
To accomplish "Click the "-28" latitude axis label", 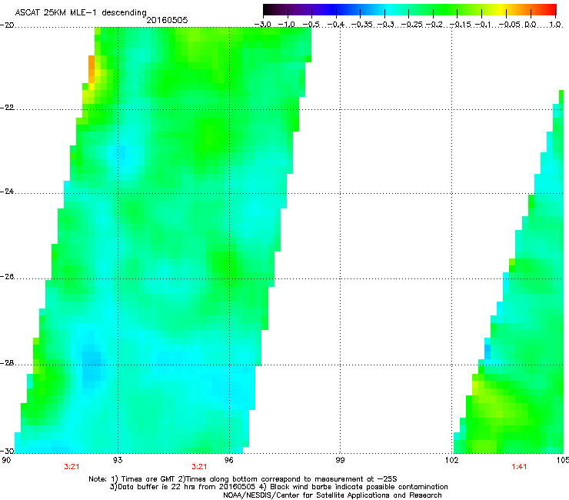I will point(7,363).
